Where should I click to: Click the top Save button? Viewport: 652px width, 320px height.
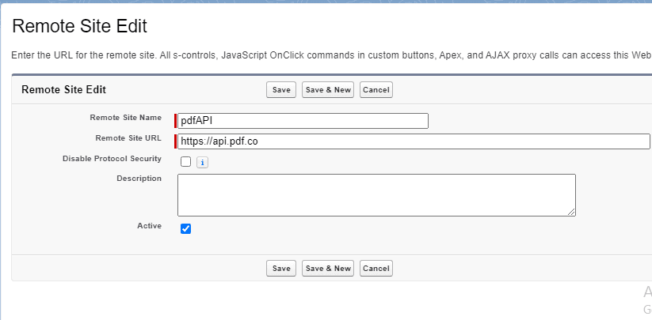pyautogui.click(x=281, y=90)
